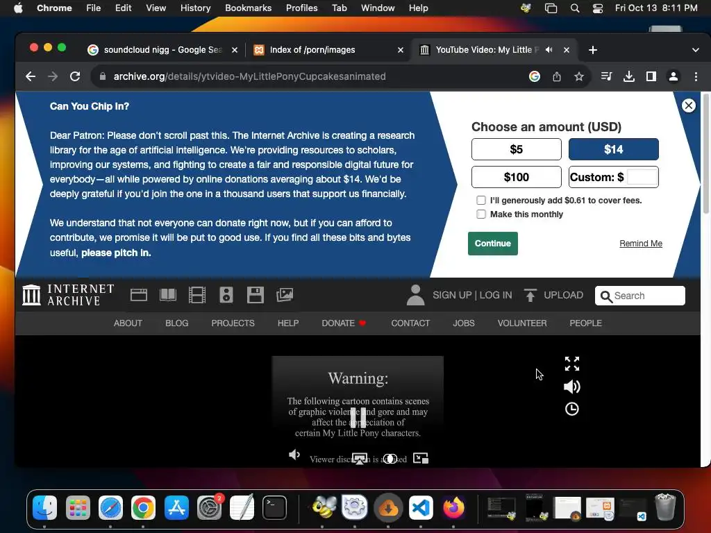Click the large volume speaker icon beside video
The image size is (711, 533).
point(572,387)
